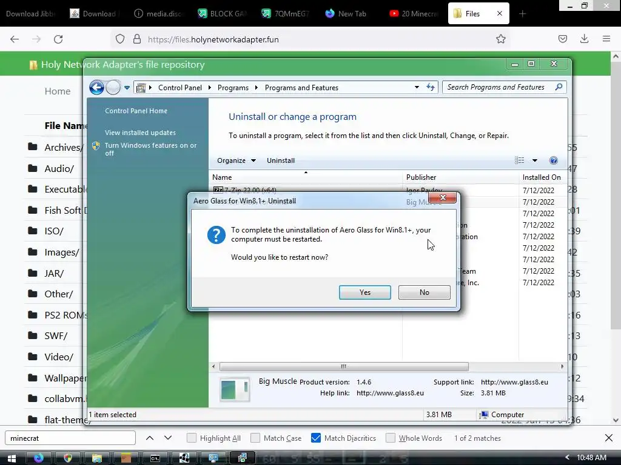This screenshot has height=465, width=621.
Task: Open View installed updates link
Action: 140,133
